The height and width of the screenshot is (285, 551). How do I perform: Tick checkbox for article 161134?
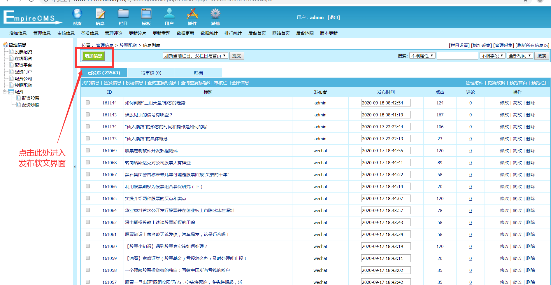(88, 127)
